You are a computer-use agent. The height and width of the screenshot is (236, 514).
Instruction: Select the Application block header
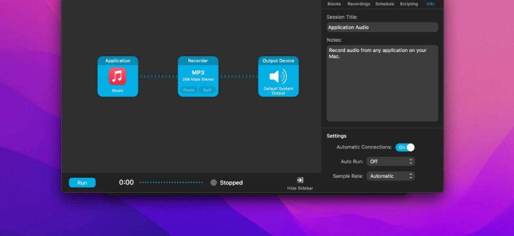117,61
